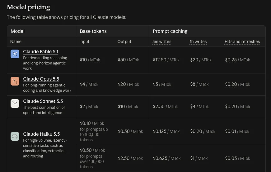Open the Claude Opus 5.5 link

[x=41, y=79]
